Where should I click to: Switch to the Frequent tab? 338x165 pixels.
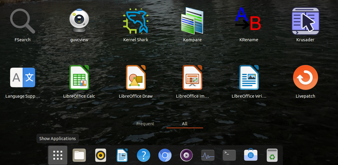point(145,124)
